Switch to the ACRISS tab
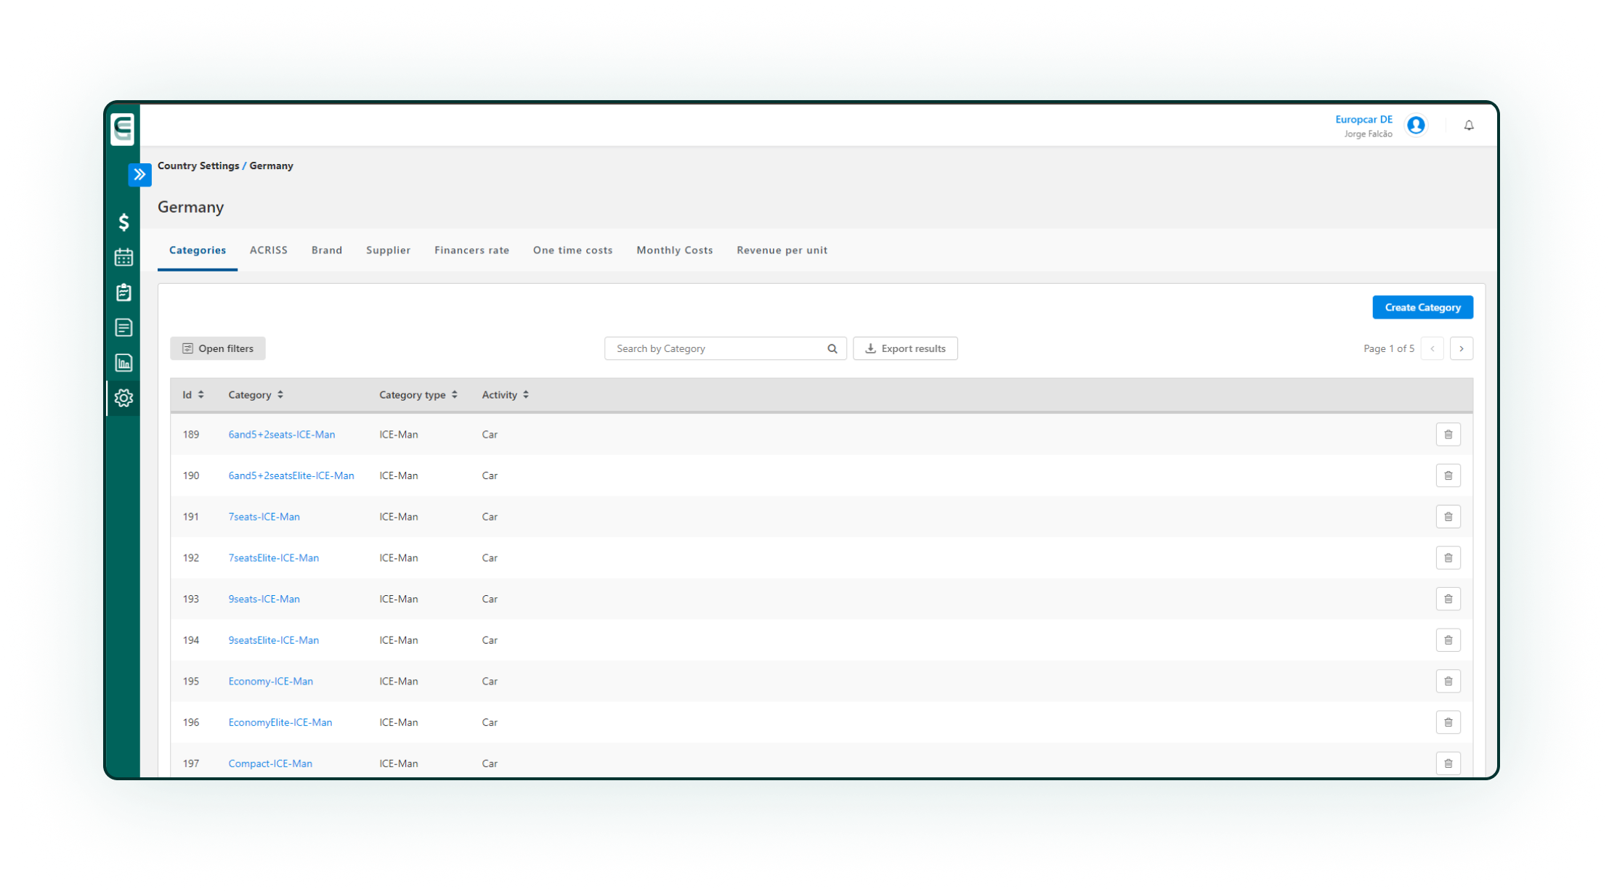Viewport: 1609px width, 892px height. 269,250
